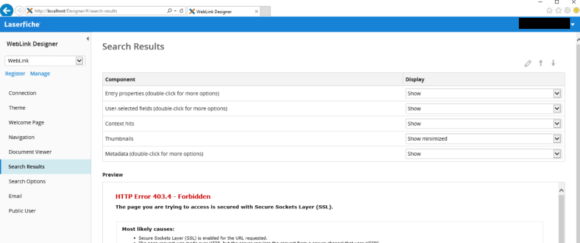Select Search Results in sidebar

pyautogui.click(x=46, y=167)
